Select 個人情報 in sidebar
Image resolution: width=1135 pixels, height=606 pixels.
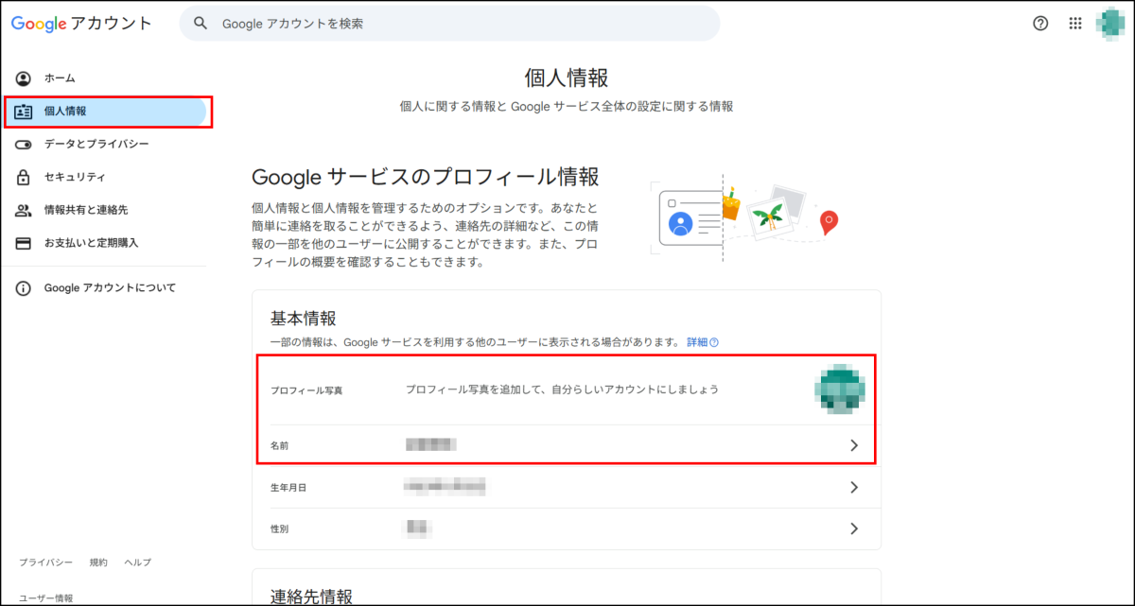[x=105, y=112]
